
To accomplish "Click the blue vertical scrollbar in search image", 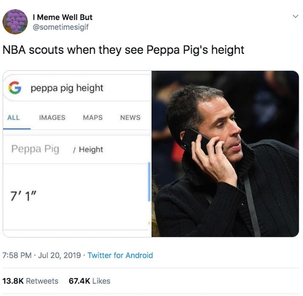I will pos(149,182).
